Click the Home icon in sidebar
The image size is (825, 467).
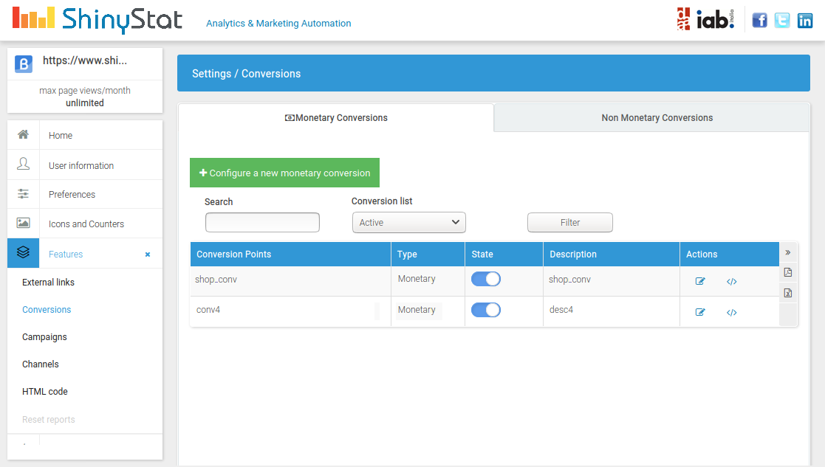click(x=24, y=135)
